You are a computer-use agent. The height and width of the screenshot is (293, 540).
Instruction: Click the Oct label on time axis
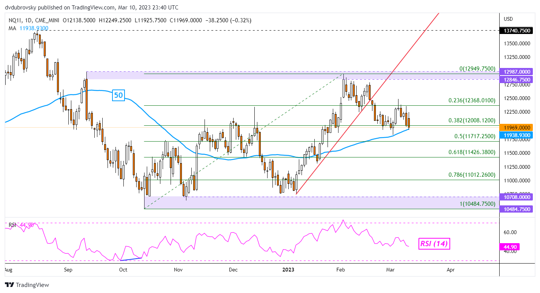(x=123, y=270)
